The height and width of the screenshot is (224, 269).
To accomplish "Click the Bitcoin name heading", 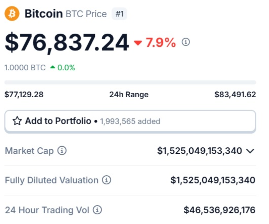I will (x=43, y=14).
